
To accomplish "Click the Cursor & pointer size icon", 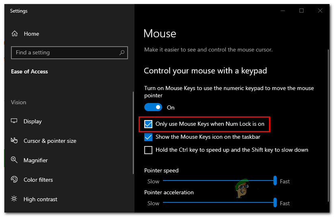I will [14, 141].
